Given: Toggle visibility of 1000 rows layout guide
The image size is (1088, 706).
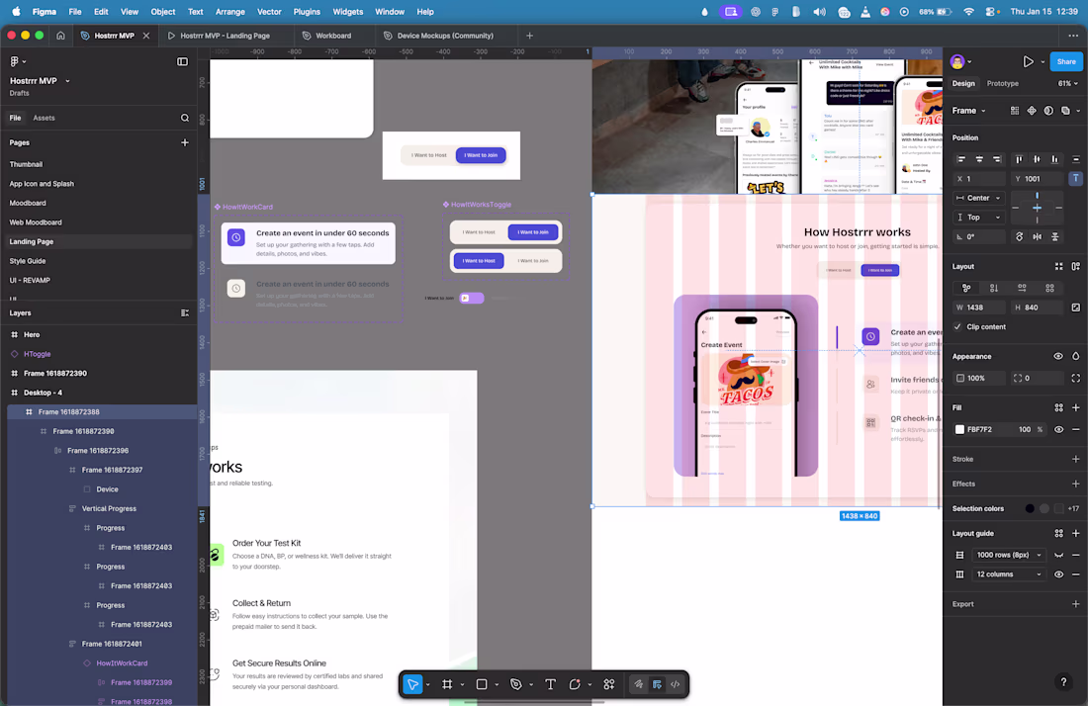Looking at the screenshot, I should click(1058, 555).
